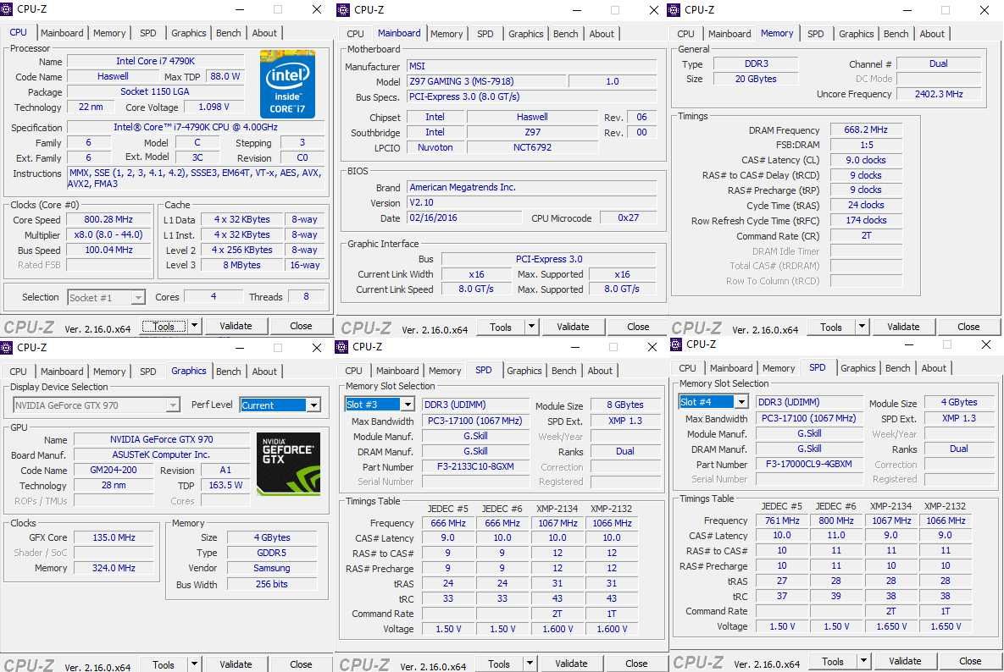Click the Close button in the Graphics window
The height and width of the screenshot is (672, 1004).
point(300,664)
